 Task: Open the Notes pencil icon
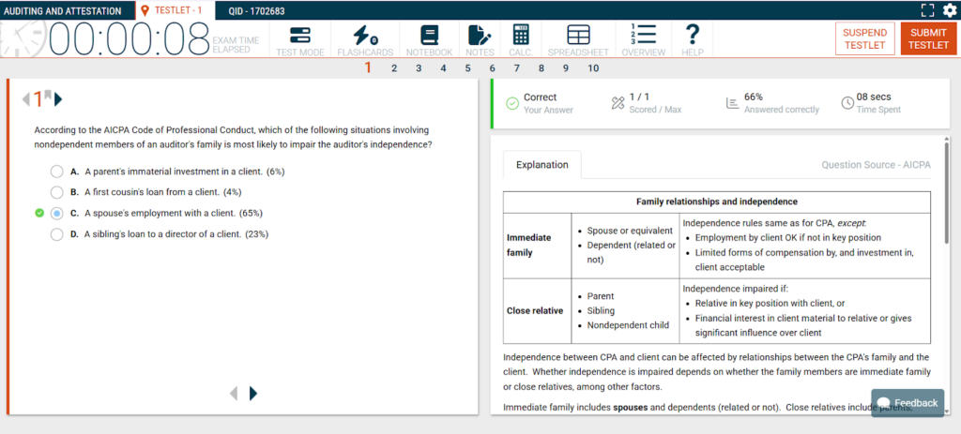[480, 36]
